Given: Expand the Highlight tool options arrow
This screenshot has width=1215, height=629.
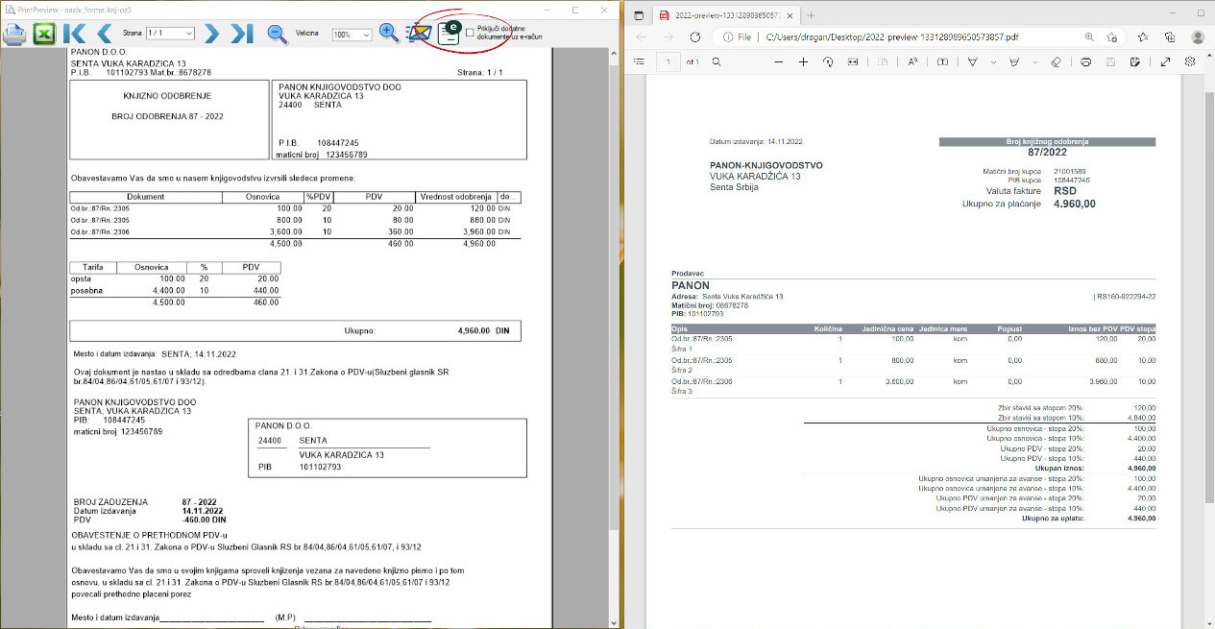Looking at the screenshot, I should (x=1033, y=61).
